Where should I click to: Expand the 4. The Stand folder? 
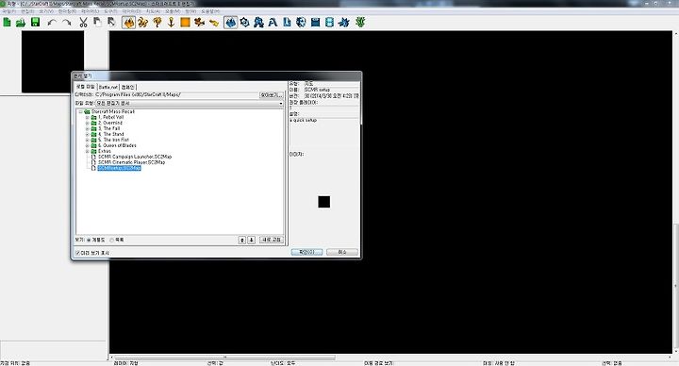click(x=87, y=134)
